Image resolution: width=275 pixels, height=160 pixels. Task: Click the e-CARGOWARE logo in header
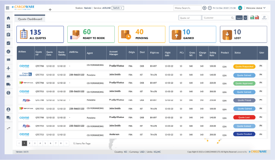point(23,7)
